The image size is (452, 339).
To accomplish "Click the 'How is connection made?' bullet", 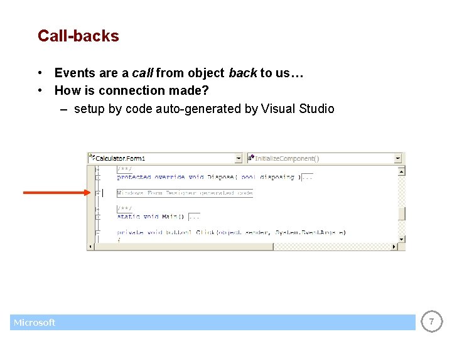I will (x=131, y=90).
